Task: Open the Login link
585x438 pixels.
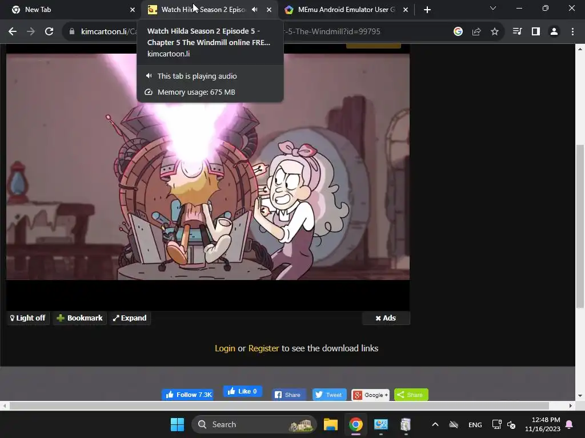Action: (x=225, y=348)
